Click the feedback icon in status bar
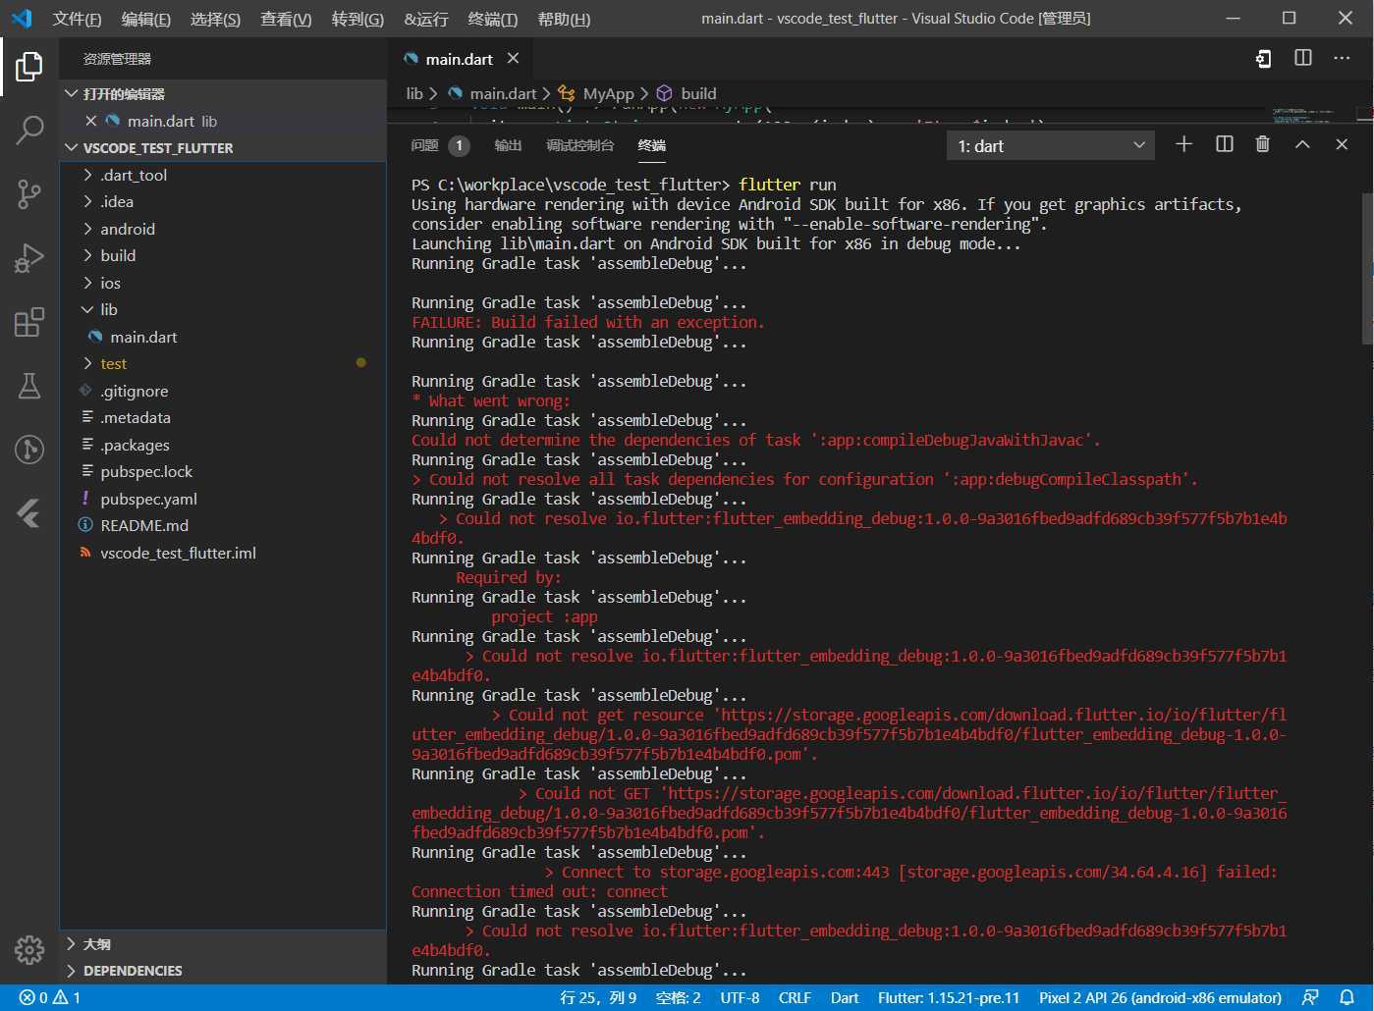The image size is (1374, 1011). (1310, 997)
